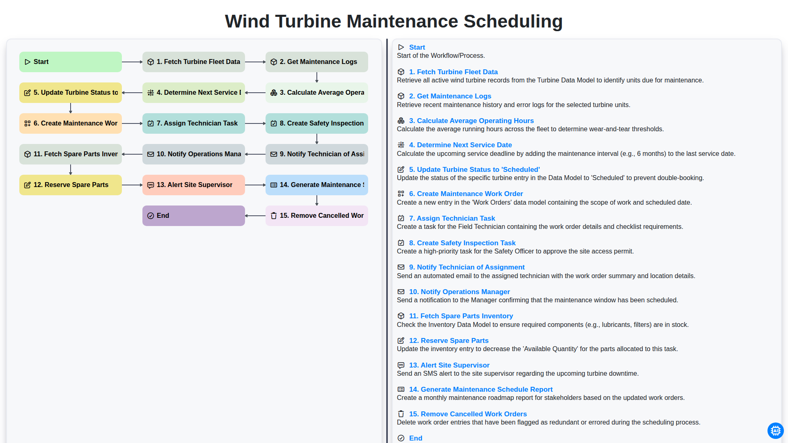Select the purple End node in diagram
This screenshot has width=788, height=443.
click(194, 216)
